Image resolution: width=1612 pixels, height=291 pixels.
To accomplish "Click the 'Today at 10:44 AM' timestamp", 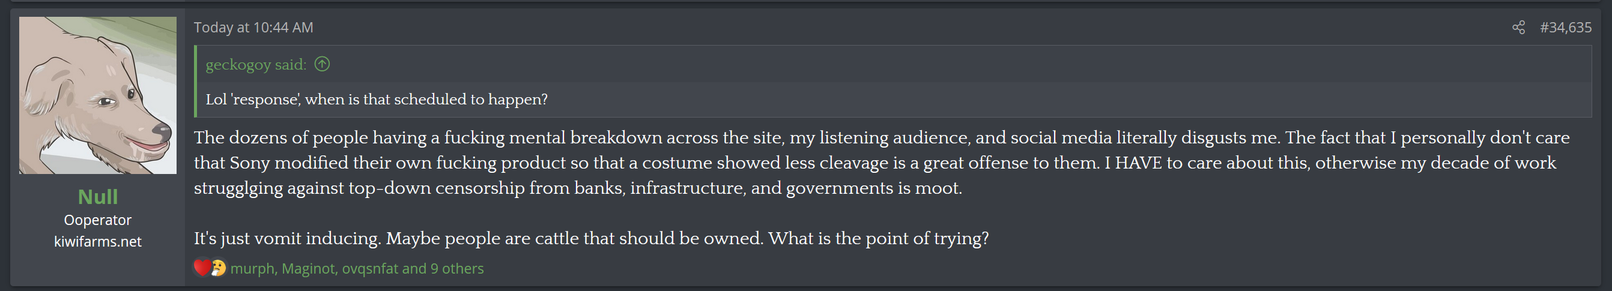I will pyautogui.click(x=253, y=28).
